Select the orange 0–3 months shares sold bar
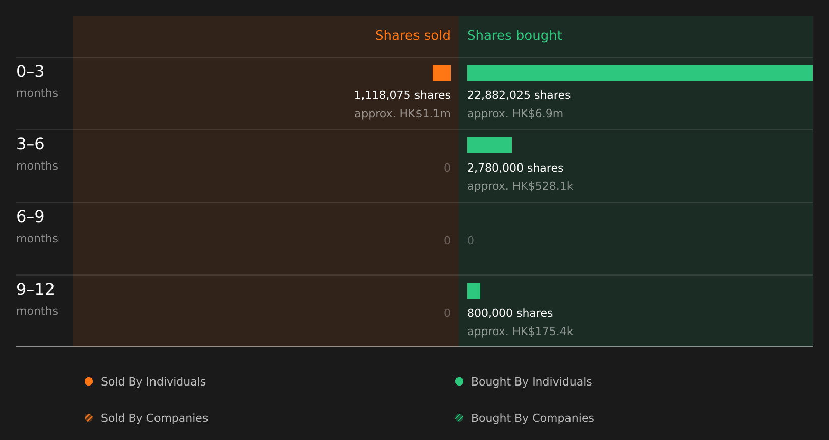 [442, 73]
